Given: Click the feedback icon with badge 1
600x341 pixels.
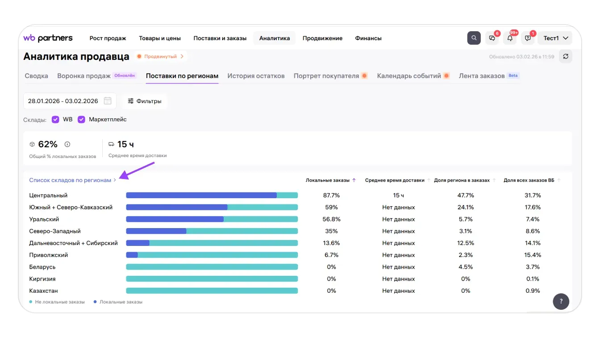Looking at the screenshot, I should tap(528, 38).
